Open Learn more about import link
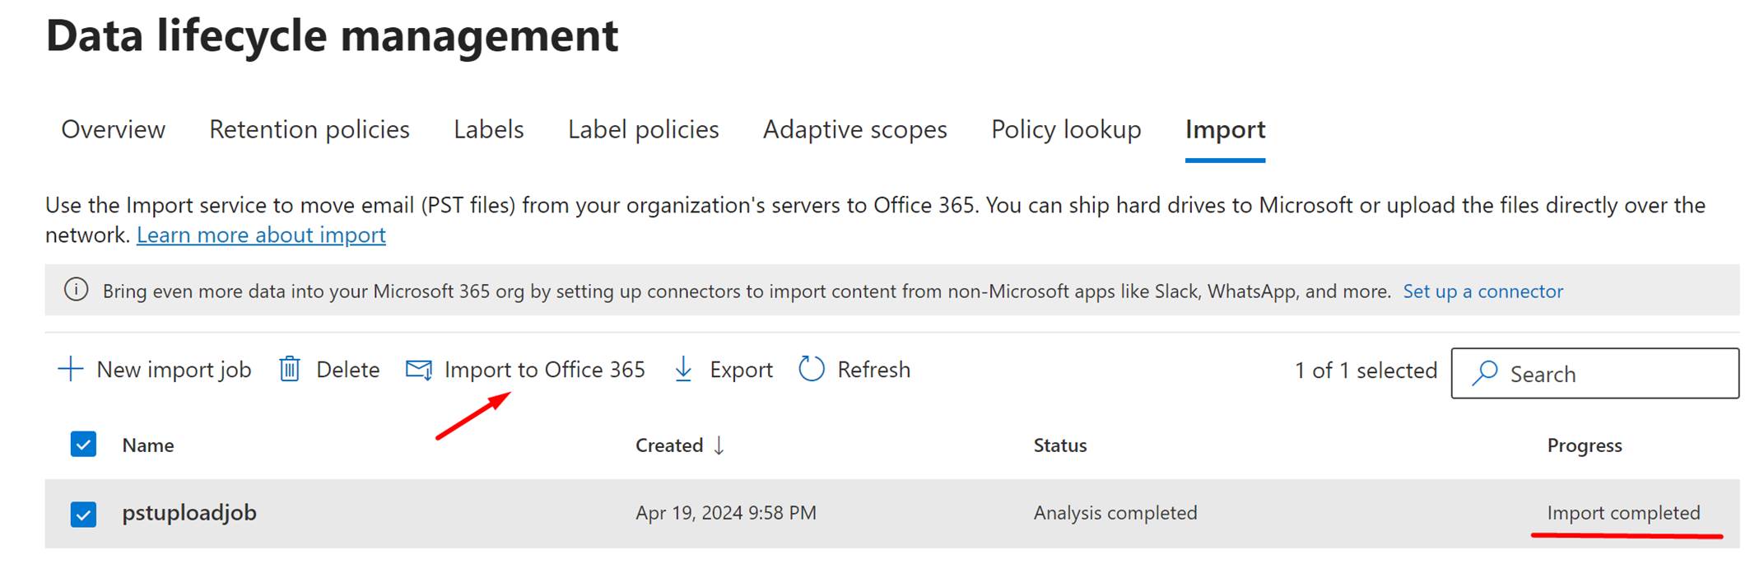Image resolution: width=1764 pixels, height=578 pixels. coord(261,235)
